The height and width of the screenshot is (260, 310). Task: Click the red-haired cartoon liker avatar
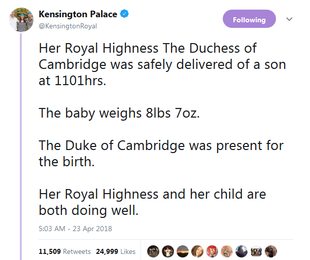pos(212,251)
